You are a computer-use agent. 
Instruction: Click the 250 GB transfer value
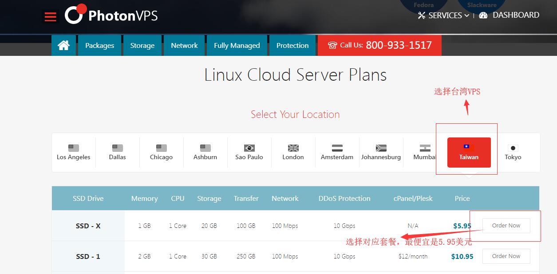246,256
